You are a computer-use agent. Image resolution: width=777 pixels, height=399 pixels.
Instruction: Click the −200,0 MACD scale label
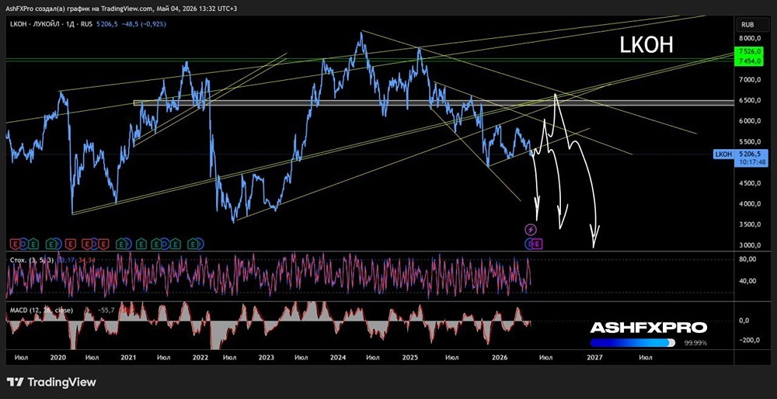tap(748, 341)
